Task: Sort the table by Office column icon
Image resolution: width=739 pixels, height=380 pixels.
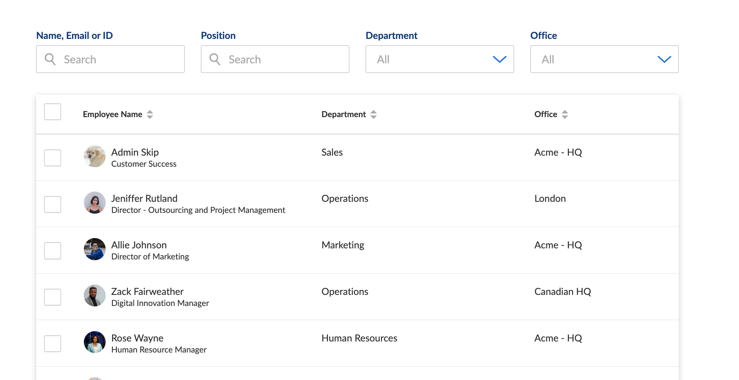Action: (565, 114)
